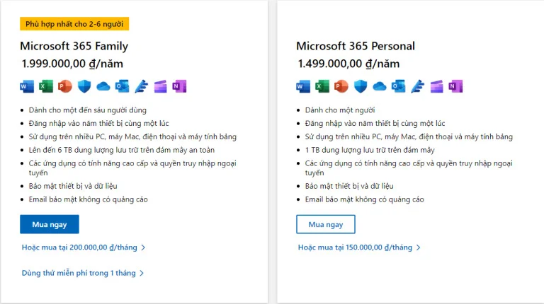Screen dimensions: 544x304
Task: Click the Word icon under Microsoft 365 Family
Action: tap(27, 86)
